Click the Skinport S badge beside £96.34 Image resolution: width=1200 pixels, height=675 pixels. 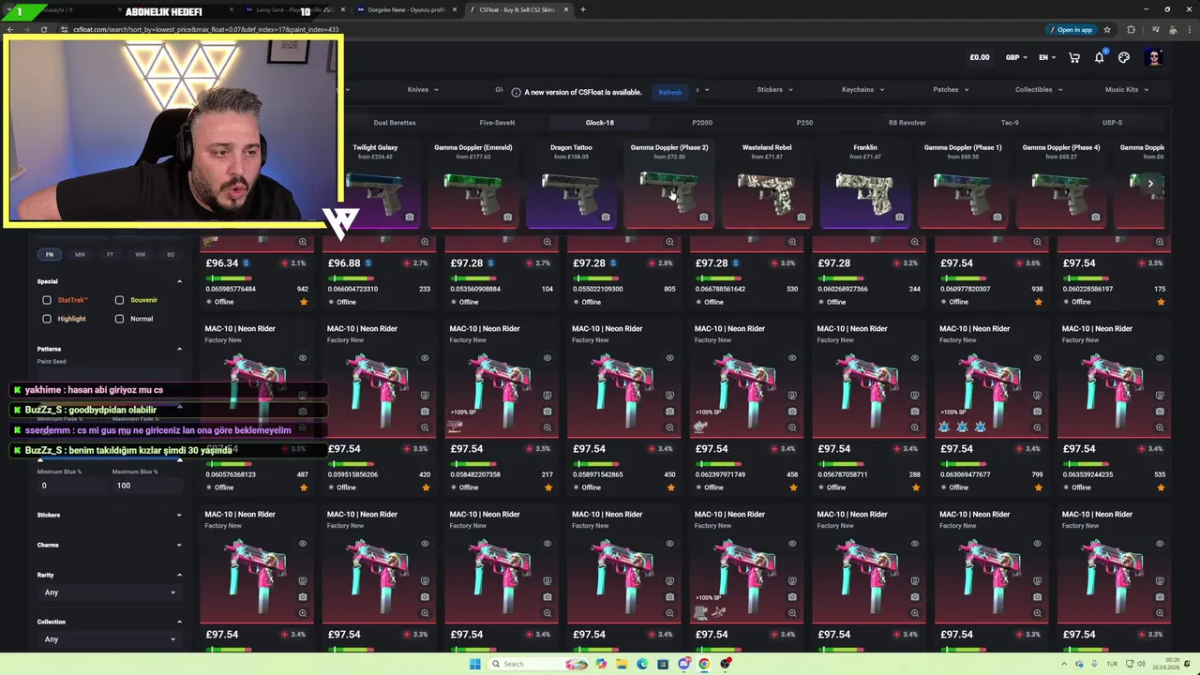[x=246, y=263]
